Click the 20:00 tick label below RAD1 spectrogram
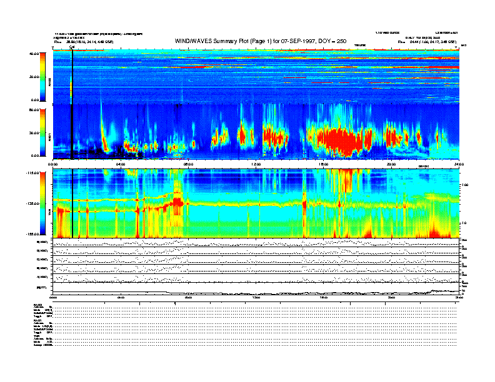 (391, 164)
